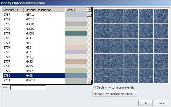Cancel the Modify Material Information dialog

[x=161, y=103]
